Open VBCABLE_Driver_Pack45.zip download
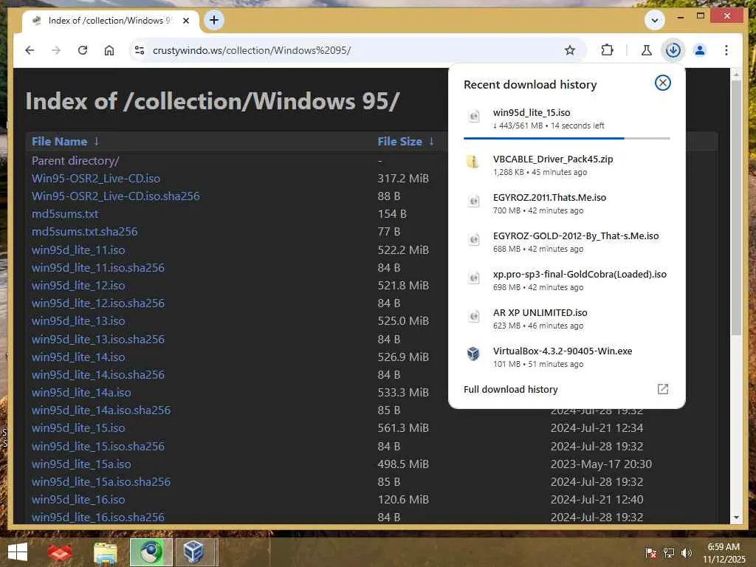Viewport: 756px width, 567px height. click(566, 165)
